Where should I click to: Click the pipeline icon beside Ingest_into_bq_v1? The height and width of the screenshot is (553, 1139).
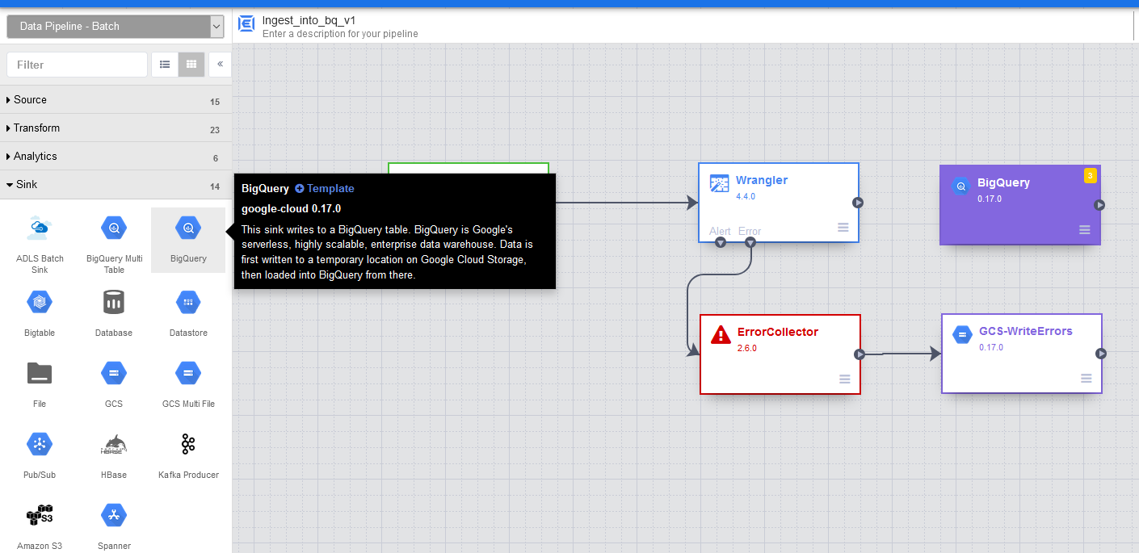246,24
